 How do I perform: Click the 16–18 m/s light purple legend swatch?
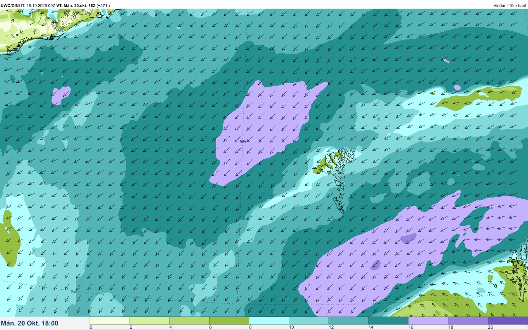(428, 321)
